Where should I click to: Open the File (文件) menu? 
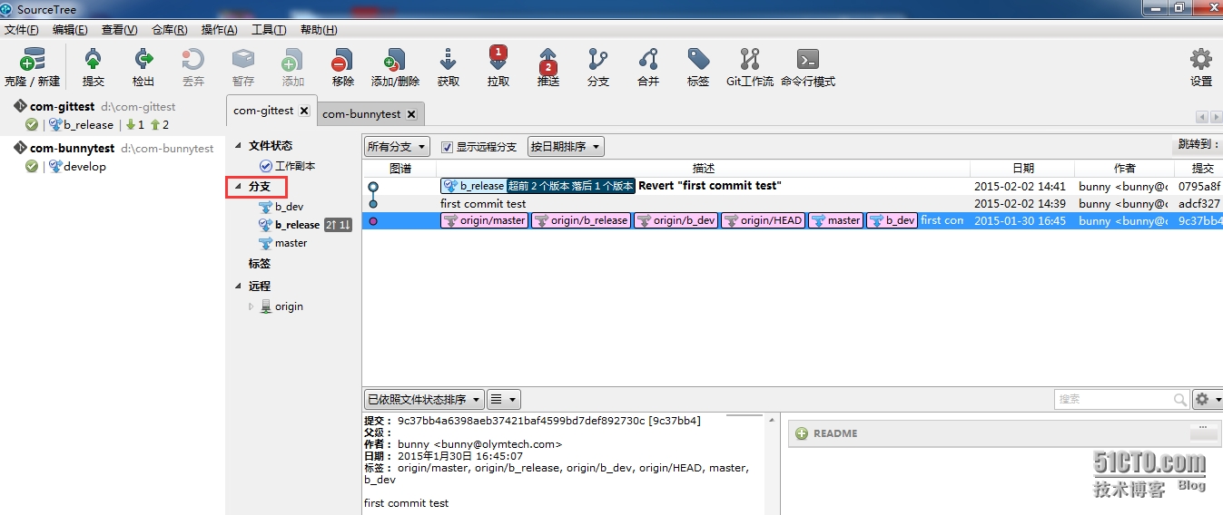pyautogui.click(x=24, y=30)
